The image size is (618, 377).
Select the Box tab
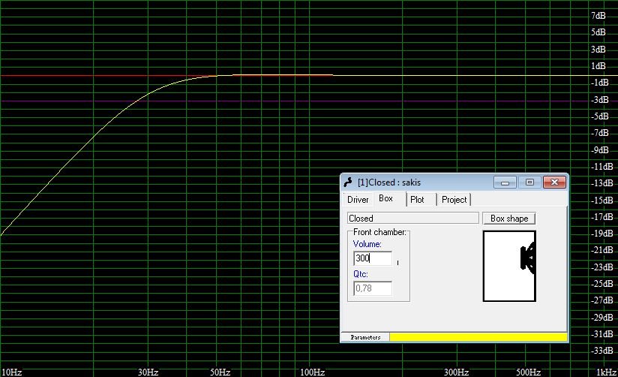coord(385,198)
